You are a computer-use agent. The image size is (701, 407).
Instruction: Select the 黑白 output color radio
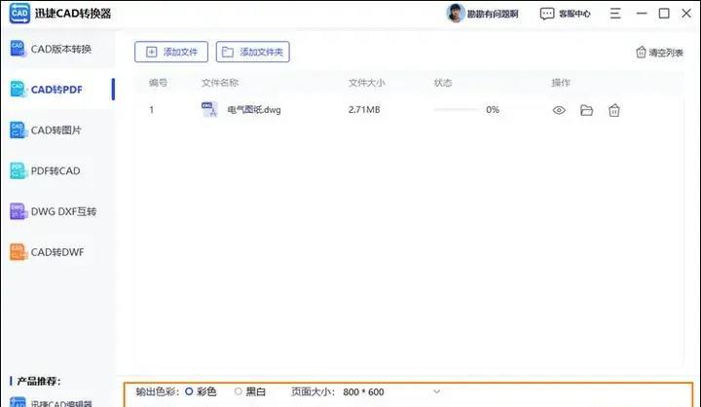coord(239,391)
